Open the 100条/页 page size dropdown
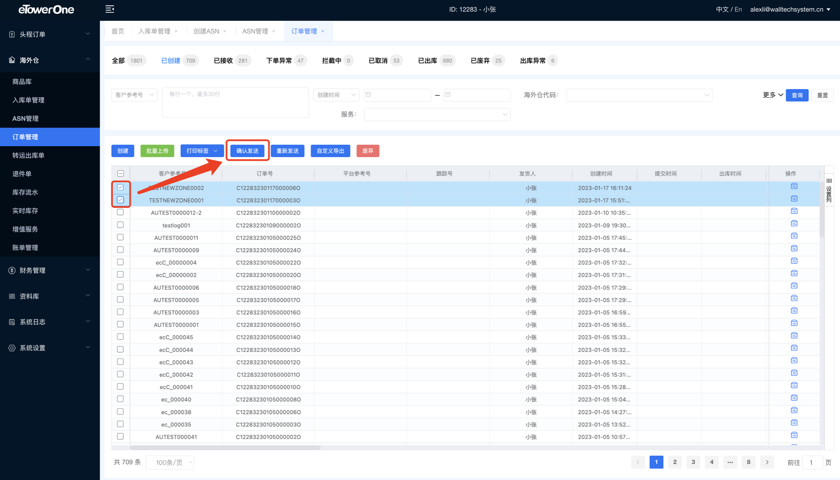Image resolution: width=840 pixels, height=480 pixels. click(170, 462)
